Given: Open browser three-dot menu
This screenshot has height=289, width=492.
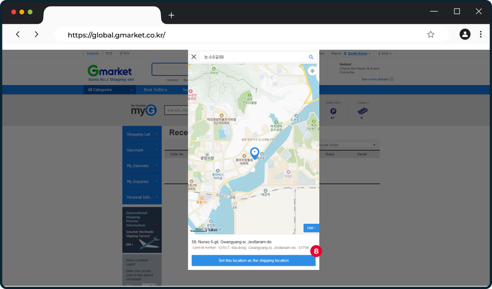Looking at the screenshot, I should (480, 34).
